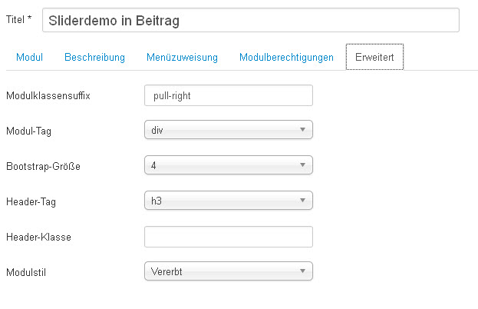
Task: Click the Header-Tag label text
Action: point(31,201)
